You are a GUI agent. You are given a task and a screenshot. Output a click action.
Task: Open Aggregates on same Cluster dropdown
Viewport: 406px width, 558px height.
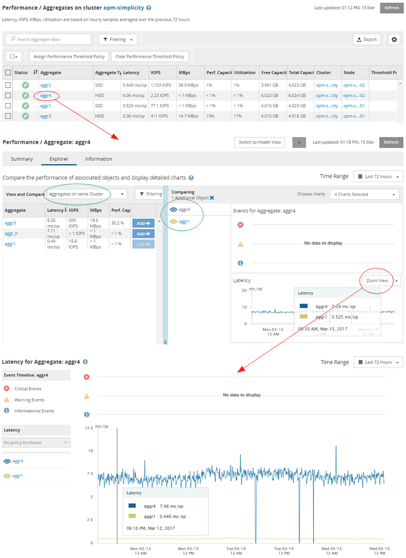87,194
